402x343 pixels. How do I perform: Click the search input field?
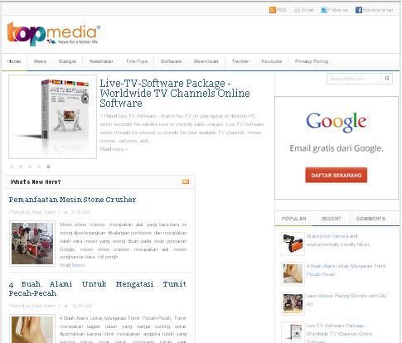click(354, 79)
